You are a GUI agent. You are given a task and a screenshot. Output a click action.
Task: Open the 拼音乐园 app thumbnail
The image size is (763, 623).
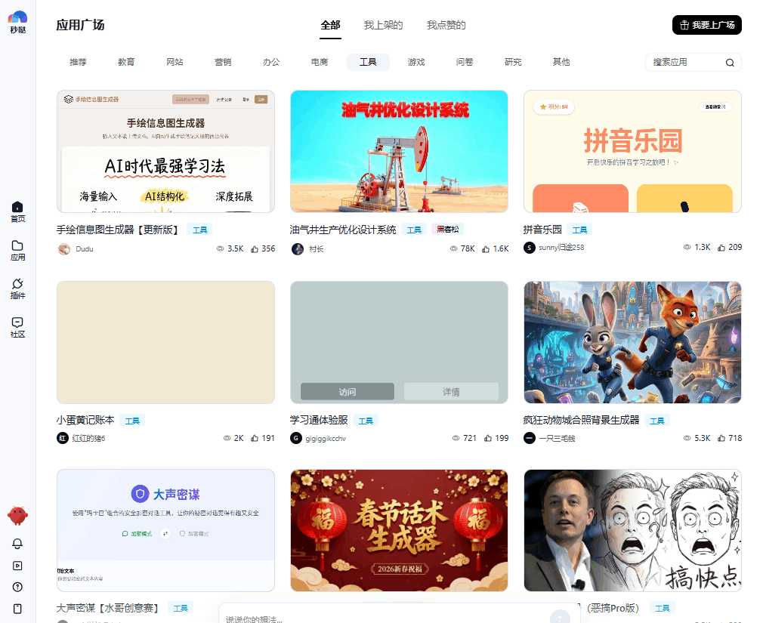pos(632,151)
